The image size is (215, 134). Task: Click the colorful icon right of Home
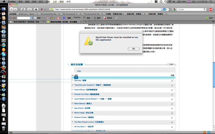tap(42, 9)
